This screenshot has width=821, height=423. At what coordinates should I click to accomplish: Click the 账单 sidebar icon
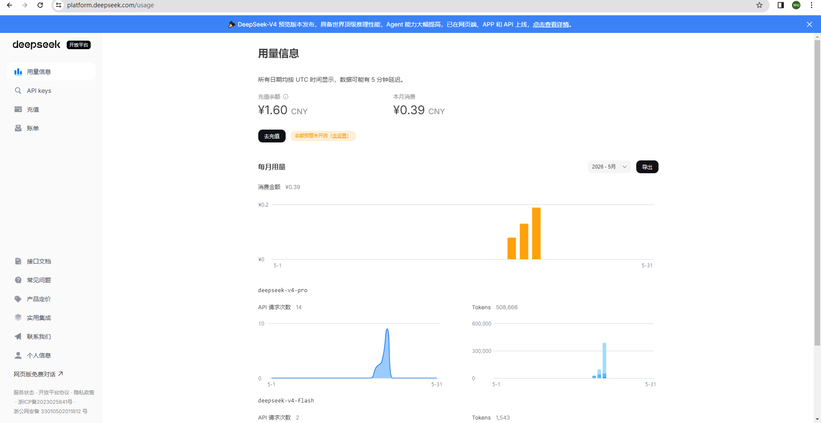pyautogui.click(x=18, y=128)
